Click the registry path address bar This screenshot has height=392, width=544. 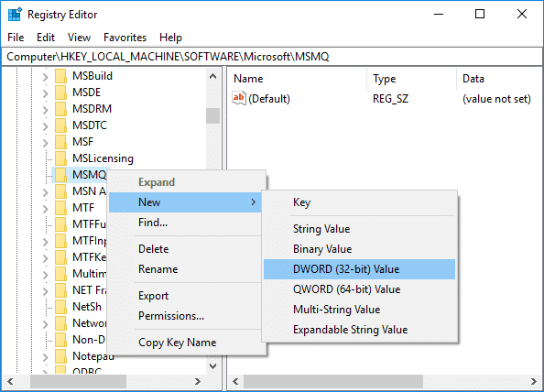272,57
